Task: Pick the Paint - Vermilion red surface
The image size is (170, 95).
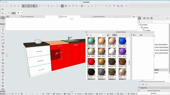Action: coord(91,63)
